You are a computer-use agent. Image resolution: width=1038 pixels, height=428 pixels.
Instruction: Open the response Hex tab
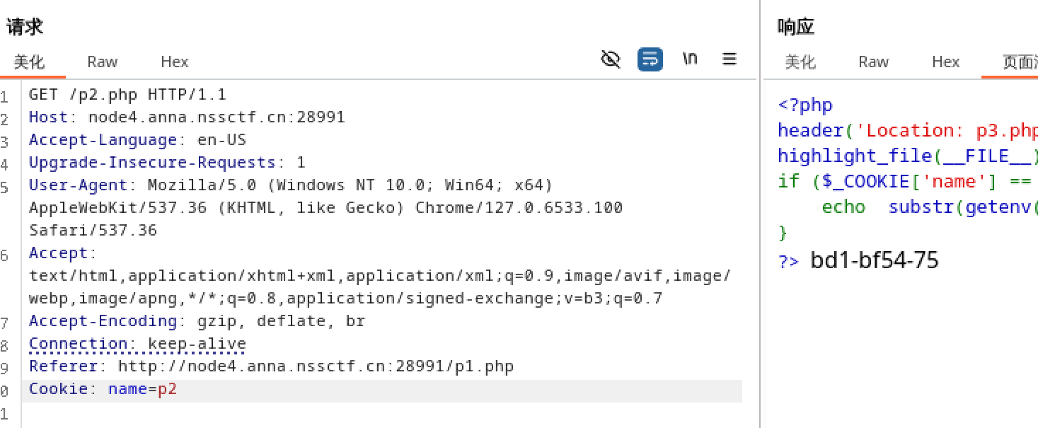(945, 62)
